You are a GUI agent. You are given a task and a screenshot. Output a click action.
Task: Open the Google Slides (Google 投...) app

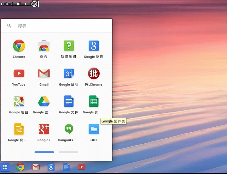tap(19, 129)
